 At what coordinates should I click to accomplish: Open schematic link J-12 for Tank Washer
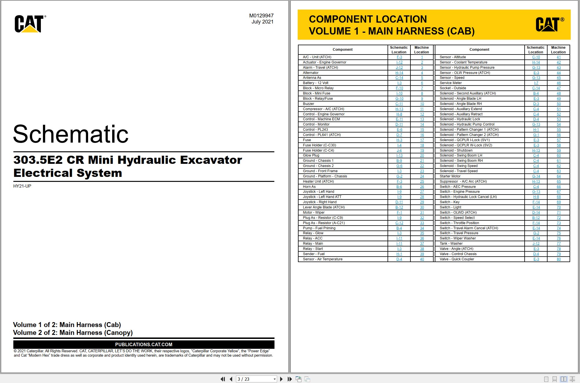click(536, 244)
